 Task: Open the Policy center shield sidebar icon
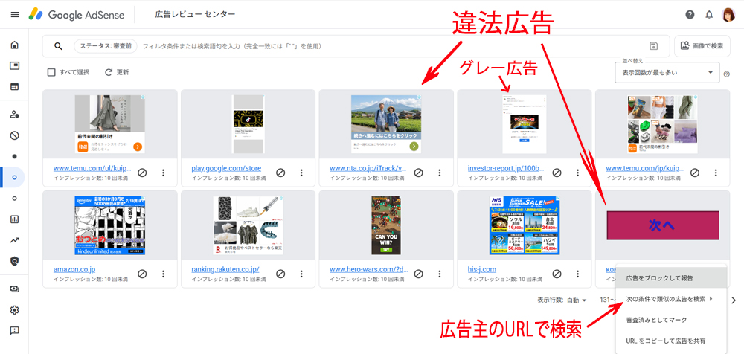click(15, 261)
